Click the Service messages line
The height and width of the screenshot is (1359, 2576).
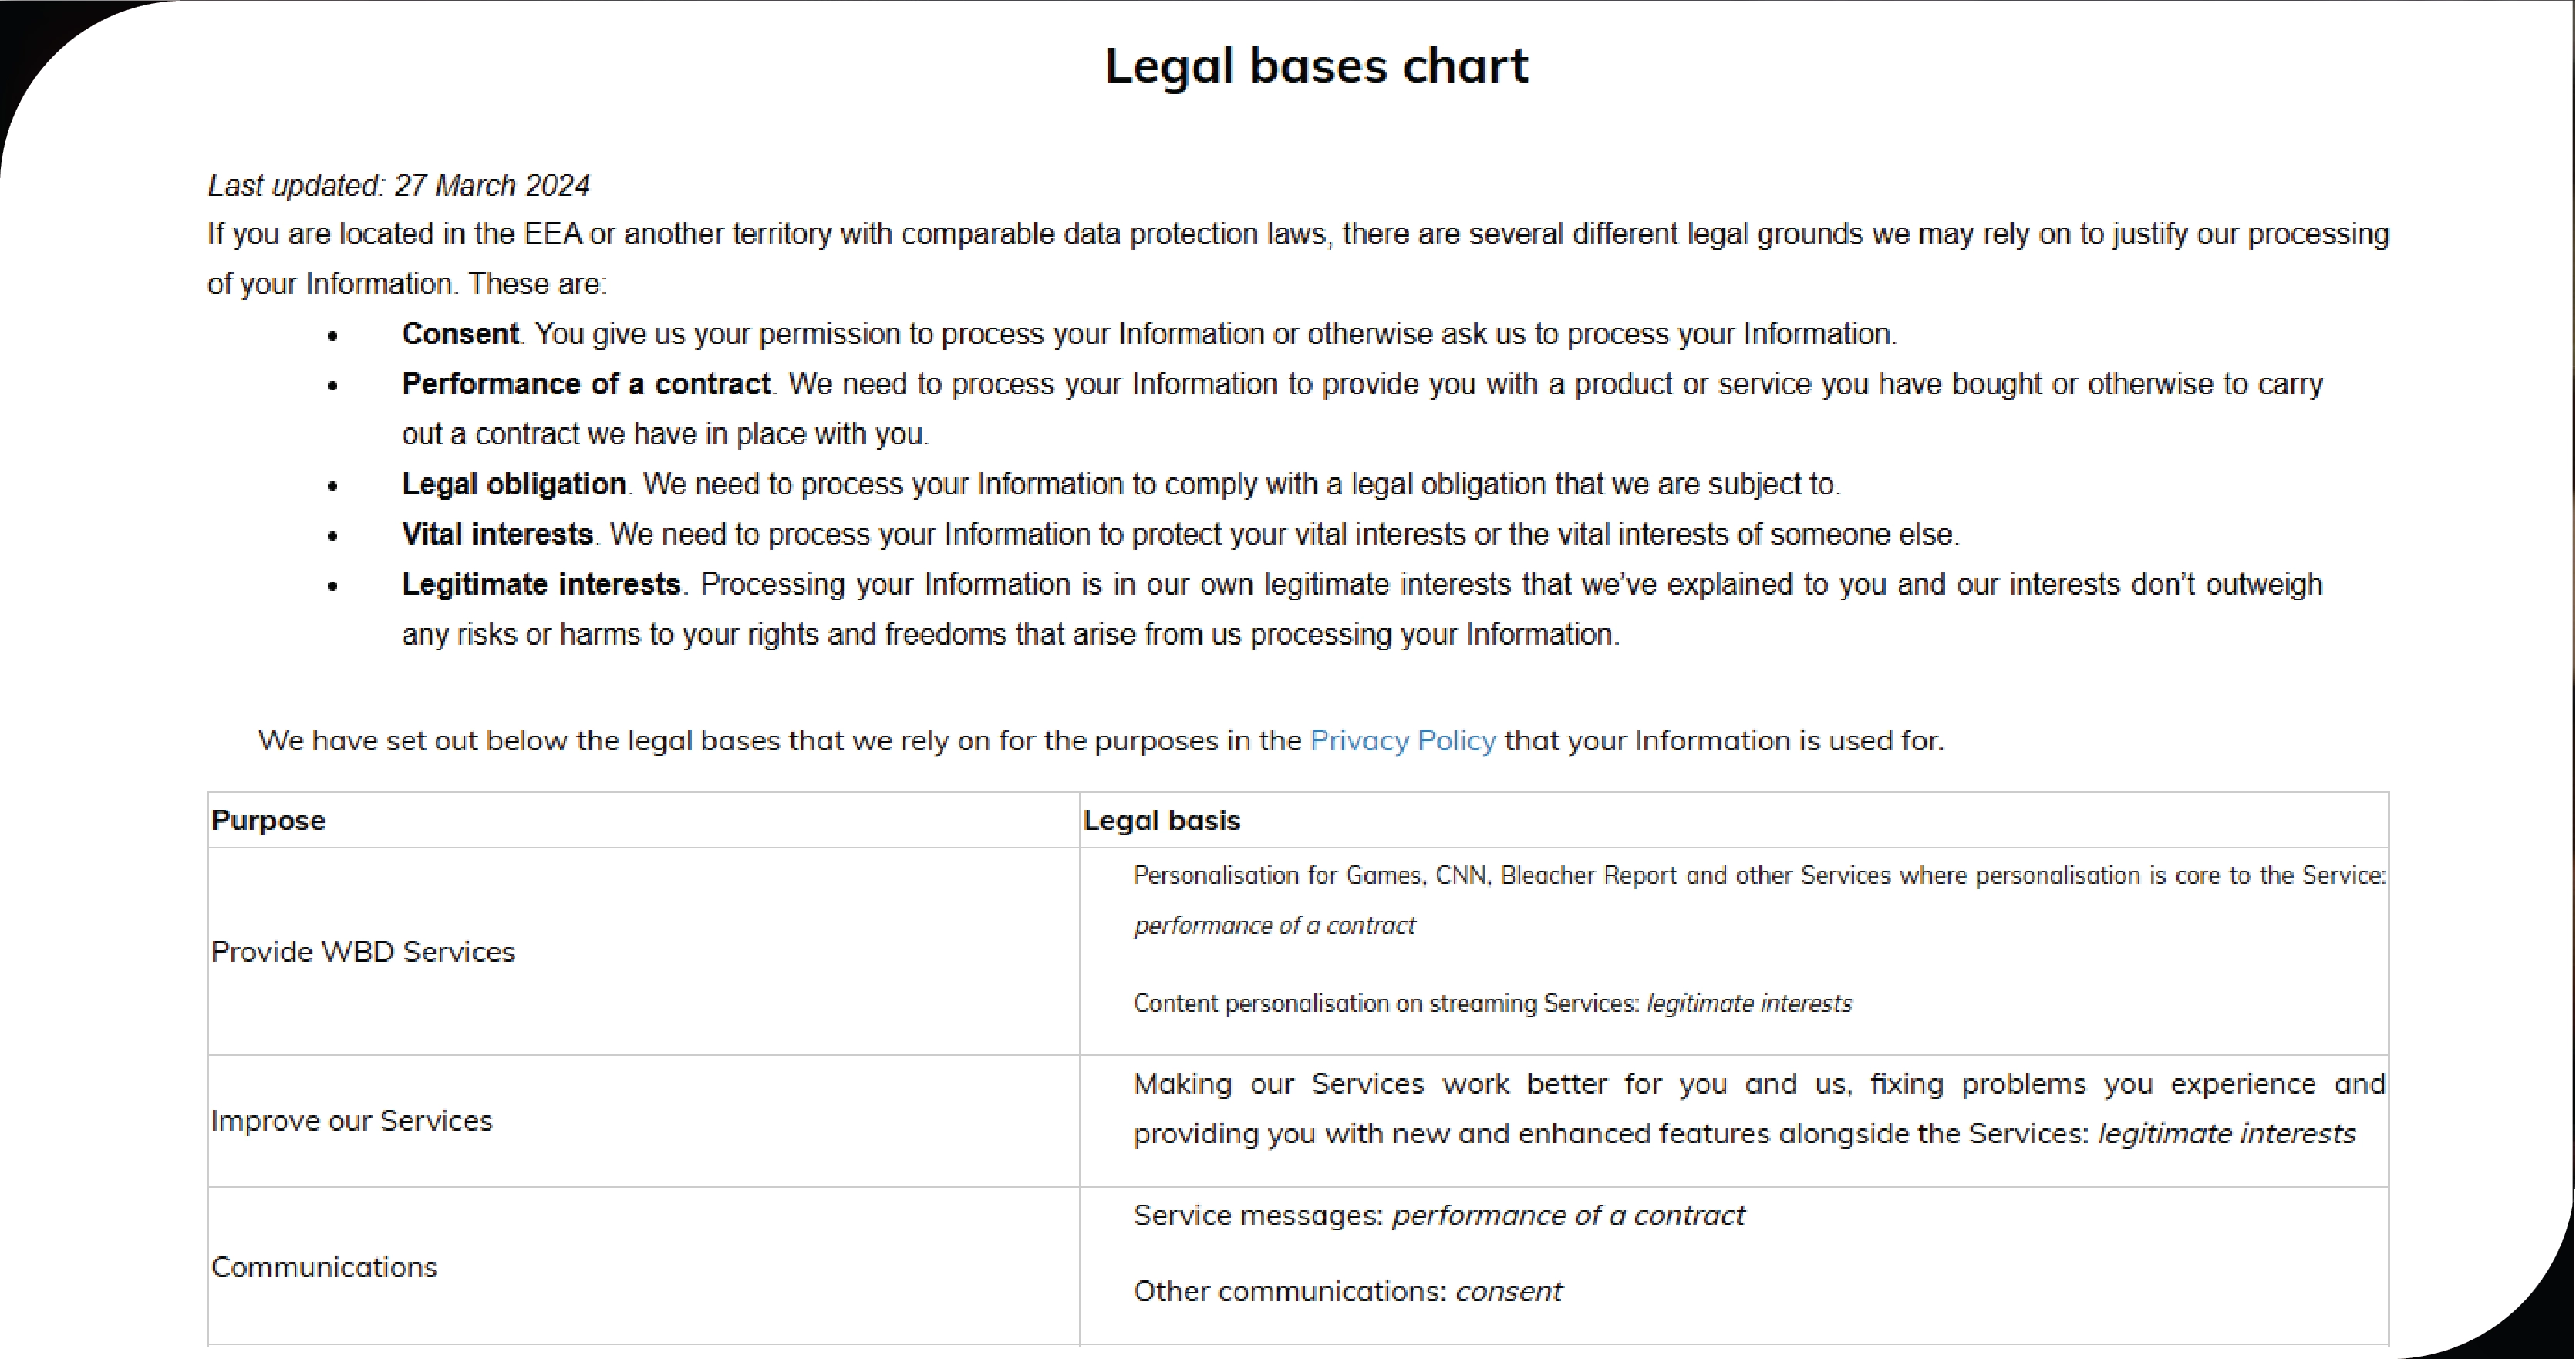[x=1438, y=1216]
